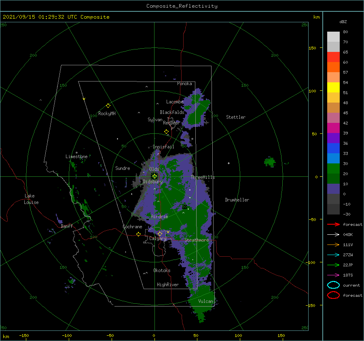Image resolution: width=364 pixels, height=341 pixels.
Task: Click the red forecast arrow in legend
Action: click(x=333, y=224)
